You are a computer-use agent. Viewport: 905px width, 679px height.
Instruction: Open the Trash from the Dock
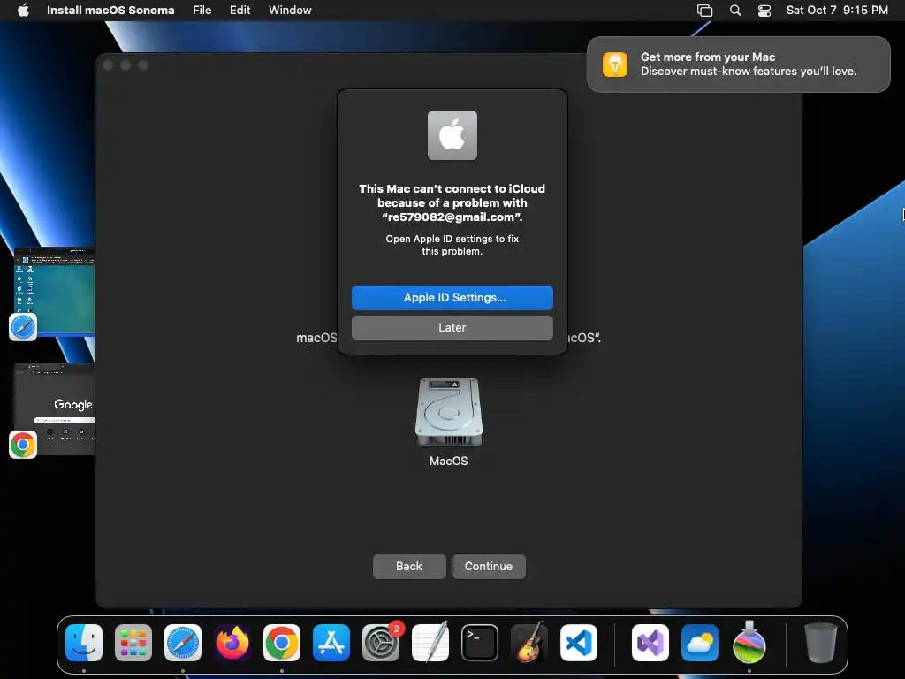click(821, 643)
